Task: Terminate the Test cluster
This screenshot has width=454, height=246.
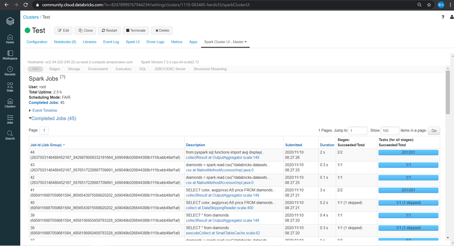Action: coord(136,31)
